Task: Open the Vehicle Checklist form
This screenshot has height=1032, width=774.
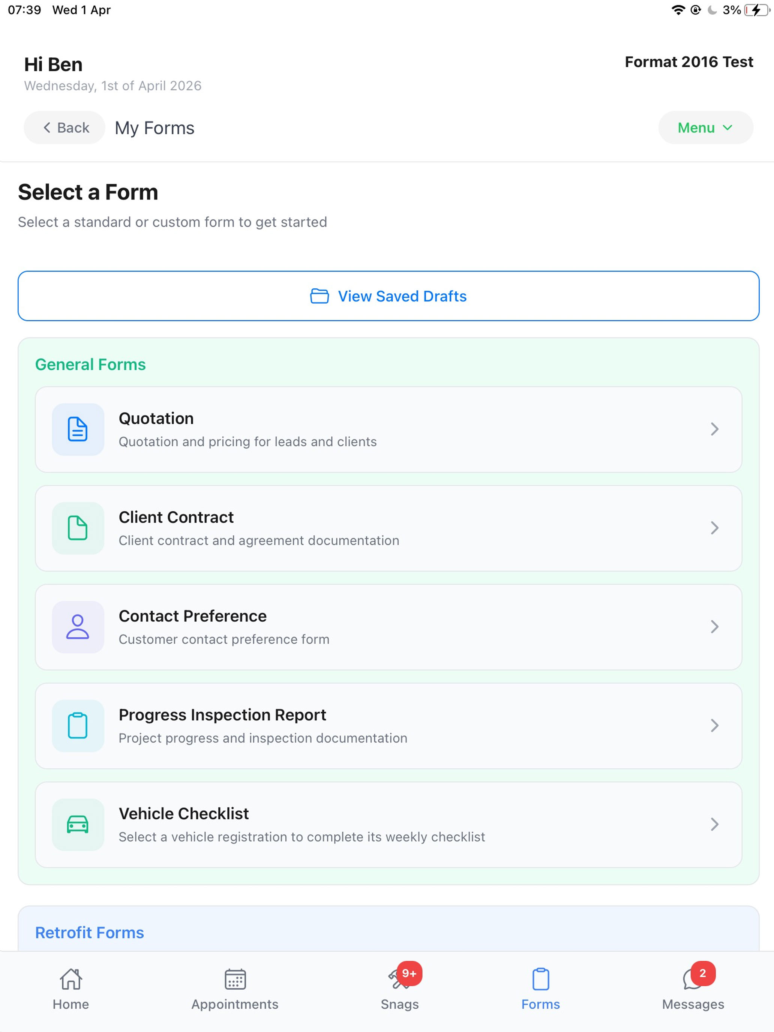Action: click(x=388, y=824)
